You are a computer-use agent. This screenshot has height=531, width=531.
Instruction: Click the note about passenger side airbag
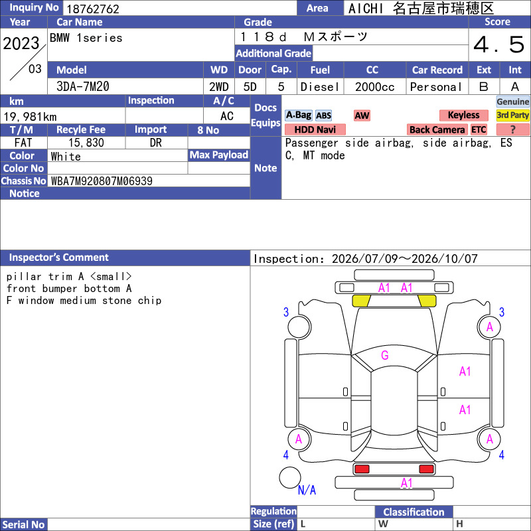tap(399, 149)
